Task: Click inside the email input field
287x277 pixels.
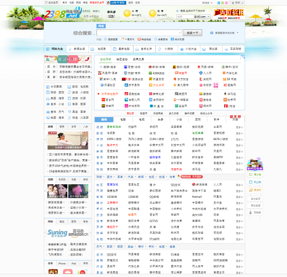Action: pos(185,17)
